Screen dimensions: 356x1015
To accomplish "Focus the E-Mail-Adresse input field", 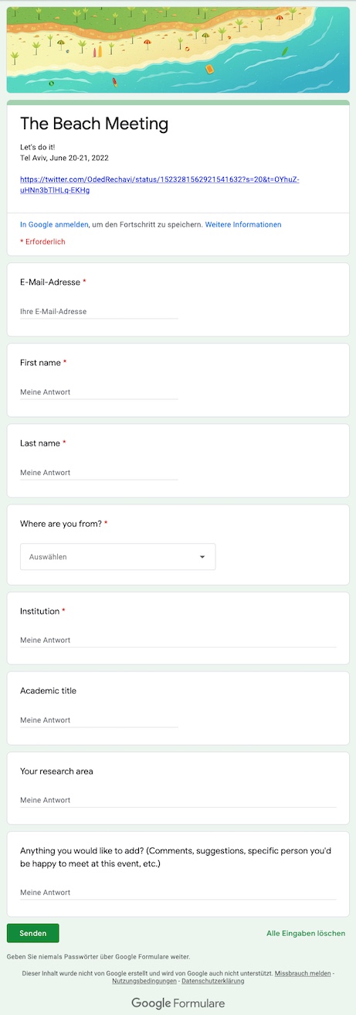I will click(99, 312).
